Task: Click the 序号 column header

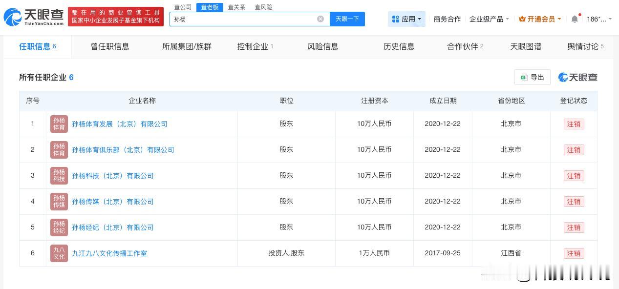Action: (33, 101)
